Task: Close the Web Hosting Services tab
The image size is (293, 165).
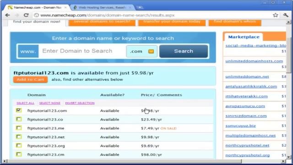Action: pos(130,7)
